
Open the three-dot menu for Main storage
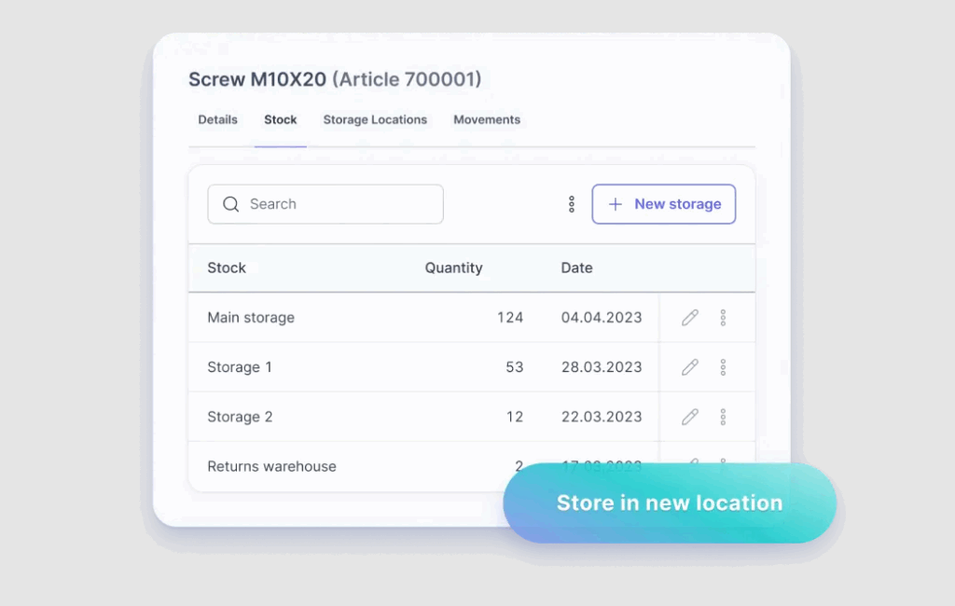[723, 317]
